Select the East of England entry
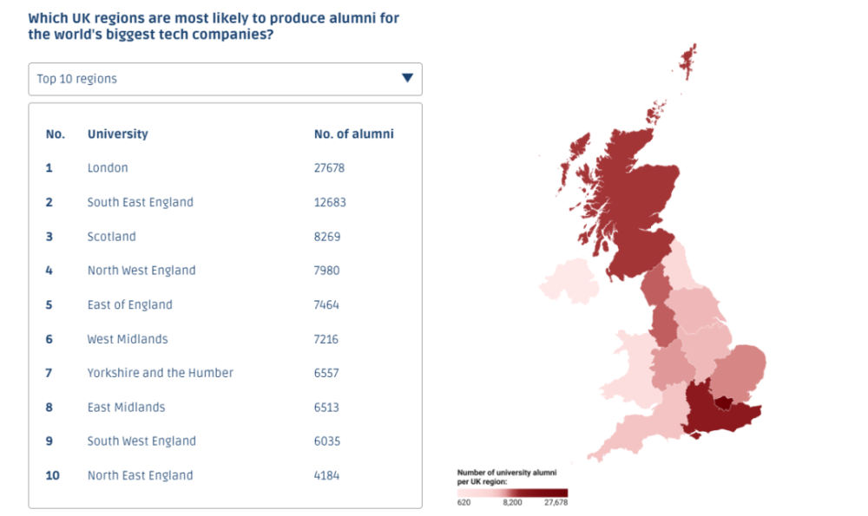 [129, 305]
